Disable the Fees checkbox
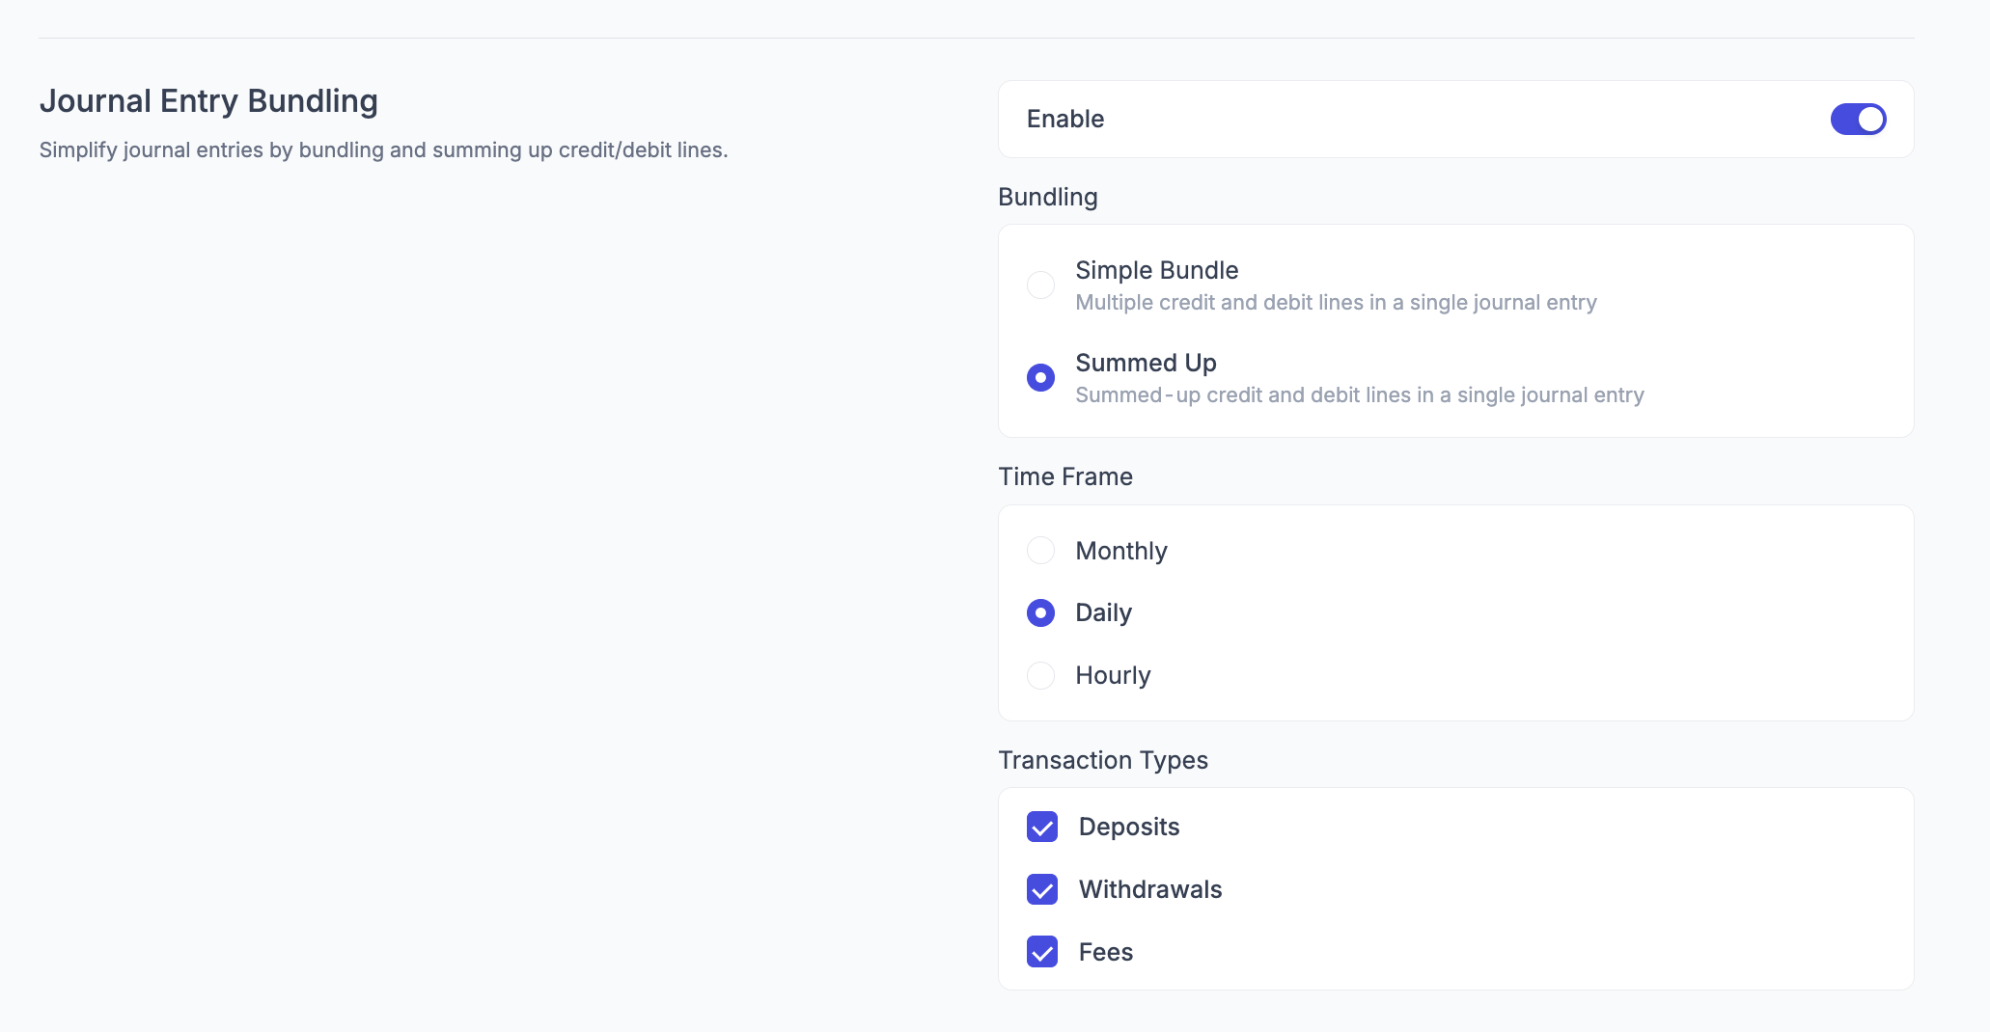 click(x=1042, y=952)
